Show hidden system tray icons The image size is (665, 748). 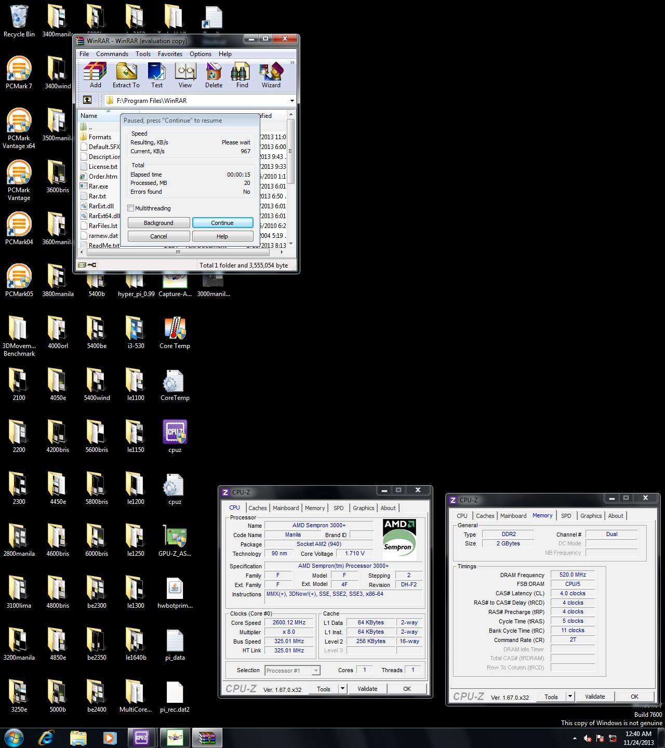(x=575, y=738)
